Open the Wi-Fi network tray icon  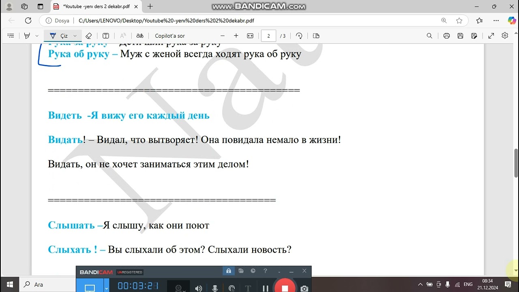pos(457,285)
